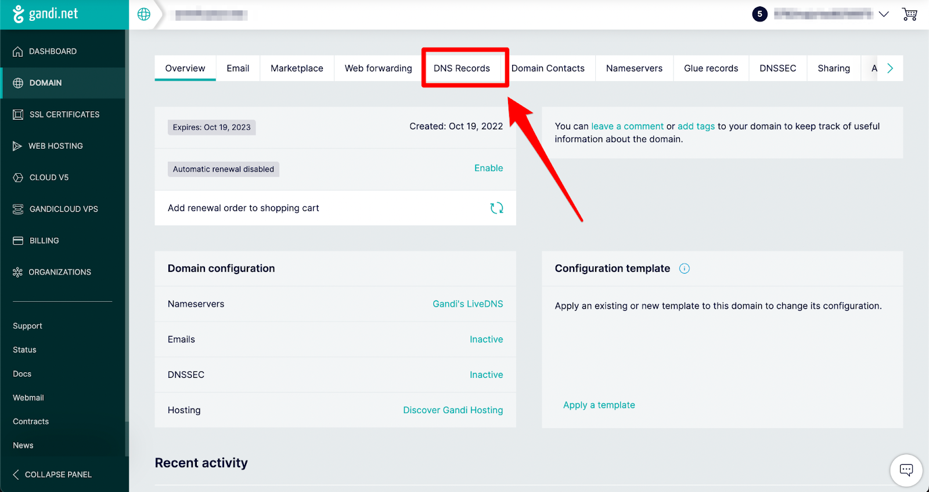The width and height of the screenshot is (929, 492).
Task: Click Inactive link for Emails
Action: tap(487, 340)
